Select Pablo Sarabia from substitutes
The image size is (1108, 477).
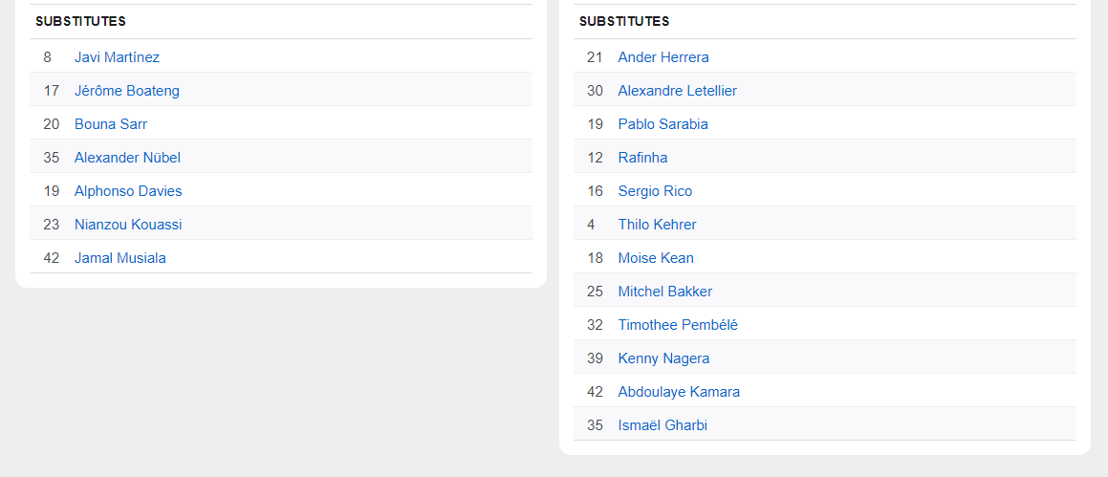tap(663, 124)
